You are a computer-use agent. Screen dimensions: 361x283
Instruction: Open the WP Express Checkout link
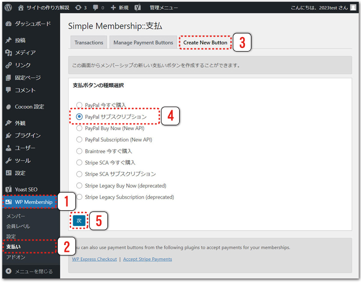(94, 259)
